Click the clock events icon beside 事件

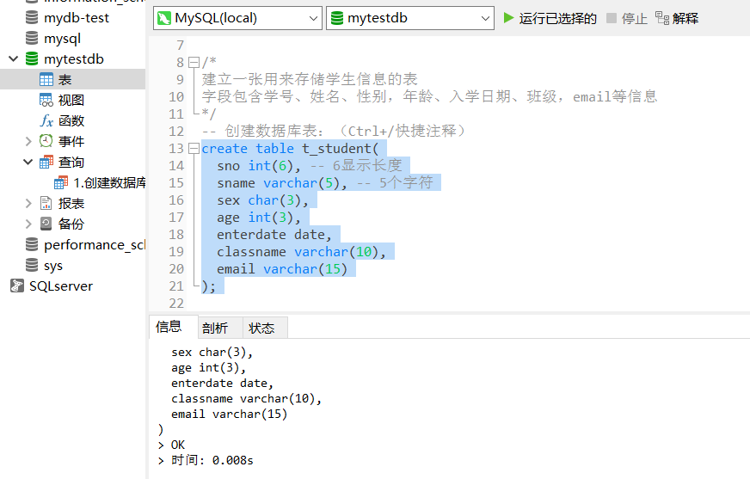(46, 141)
